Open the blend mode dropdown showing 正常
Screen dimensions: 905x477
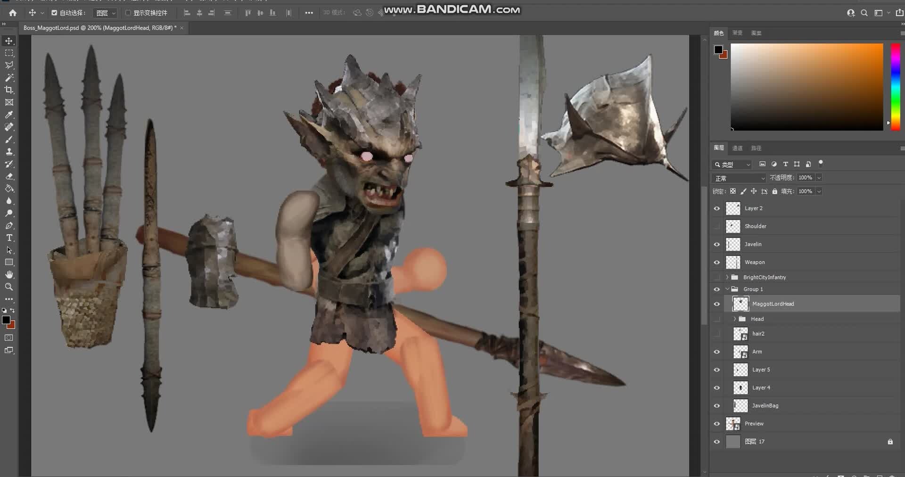click(739, 178)
